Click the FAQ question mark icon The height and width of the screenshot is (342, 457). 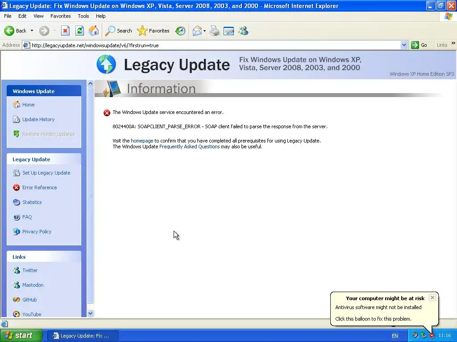click(17, 217)
